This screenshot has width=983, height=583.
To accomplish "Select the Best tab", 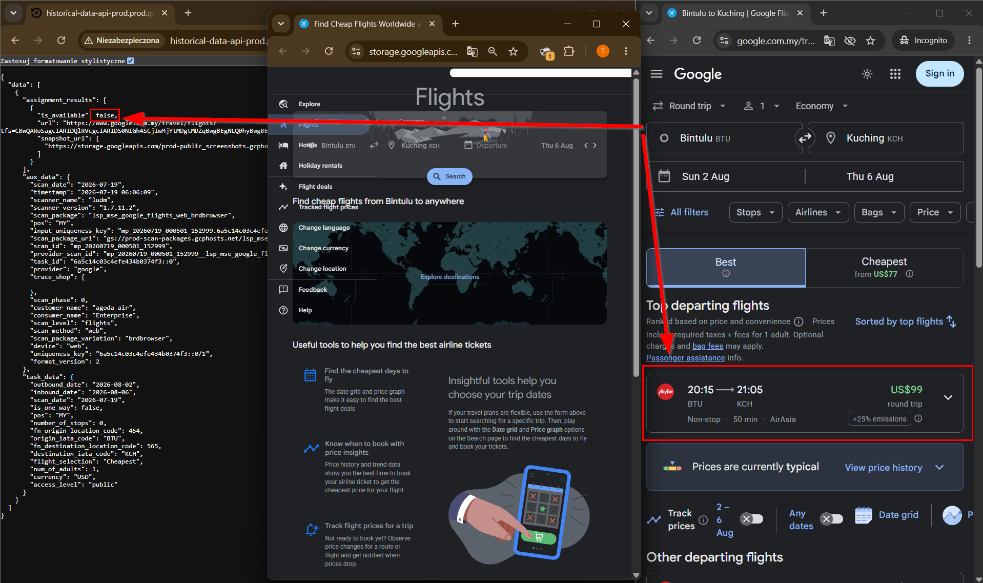I will click(726, 267).
